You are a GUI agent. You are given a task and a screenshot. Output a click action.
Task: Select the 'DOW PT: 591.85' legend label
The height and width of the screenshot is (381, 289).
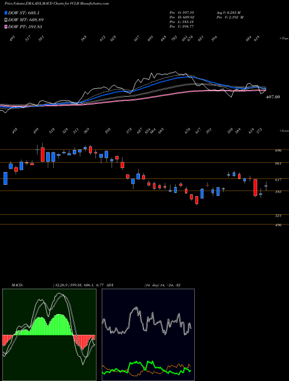tap(25, 27)
